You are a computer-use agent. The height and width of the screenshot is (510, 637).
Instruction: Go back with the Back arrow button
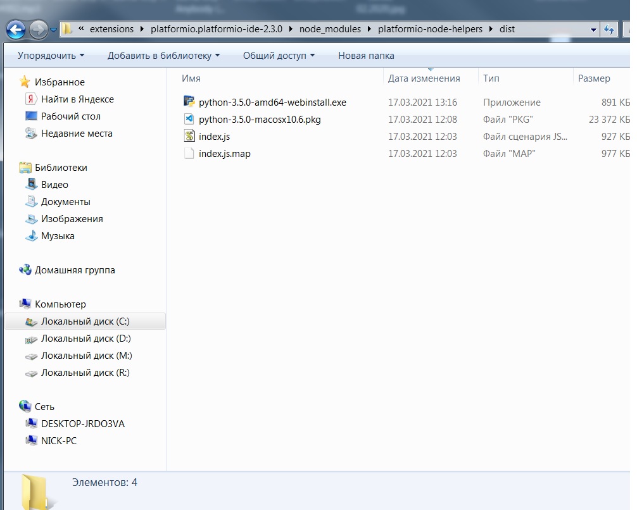16,30
